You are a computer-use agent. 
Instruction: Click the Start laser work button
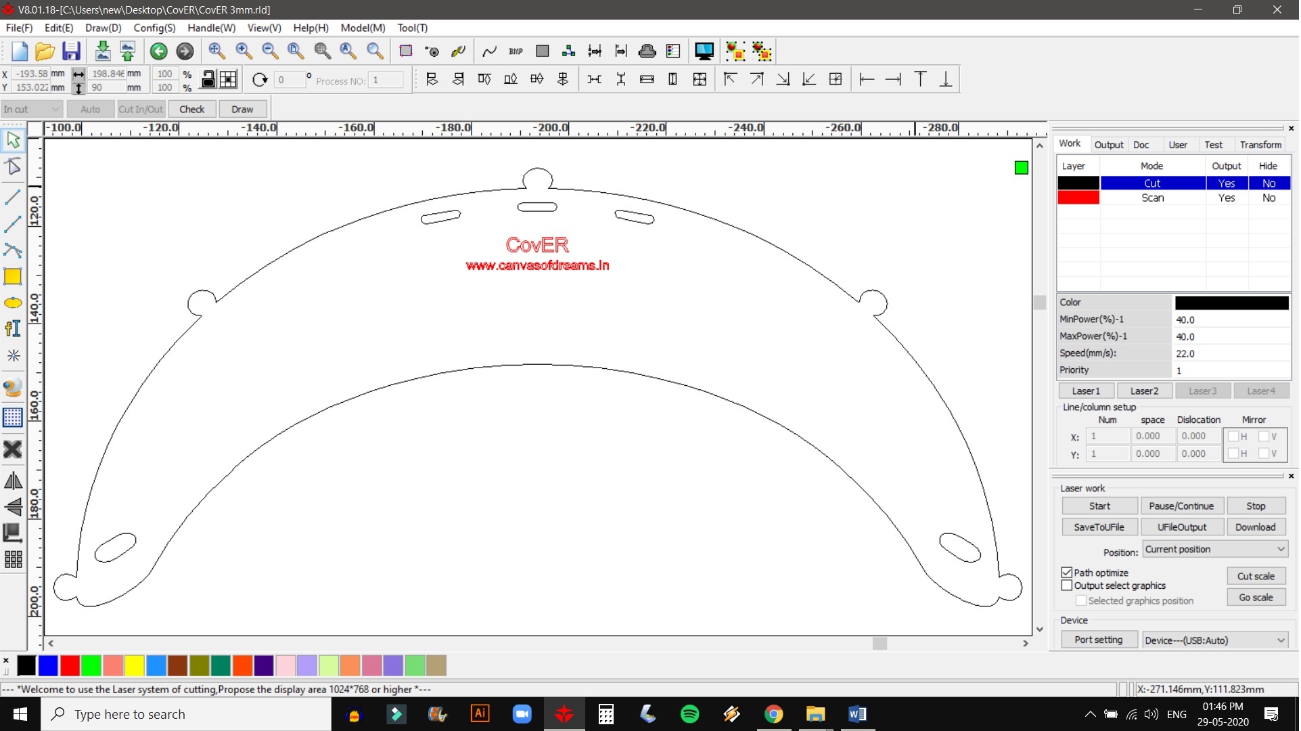click(x=1100, y=506)
